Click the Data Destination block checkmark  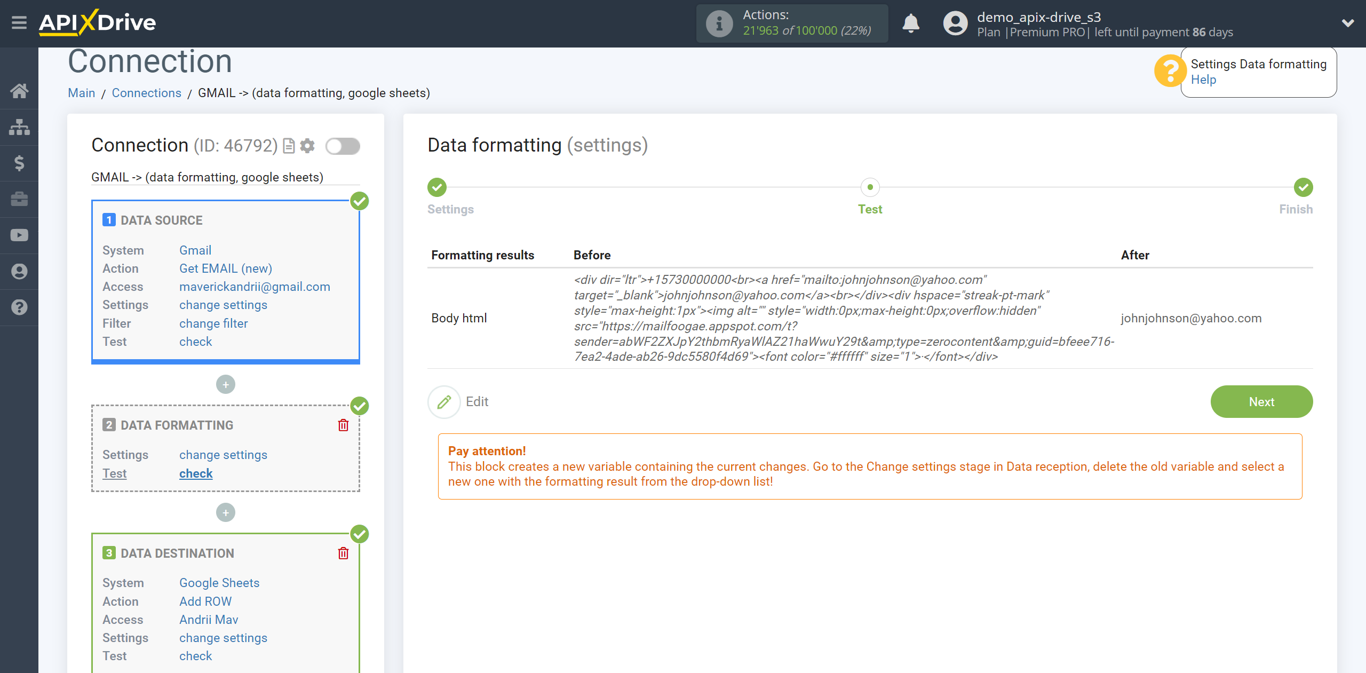click(x=360, y=534)
